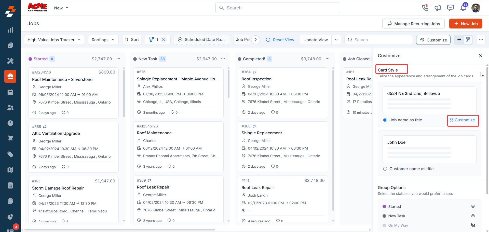Image resolution: width=489 pixels, height=232 pixels.
Task: Open the price tag icon in sidebar
Action: point(10,154)
